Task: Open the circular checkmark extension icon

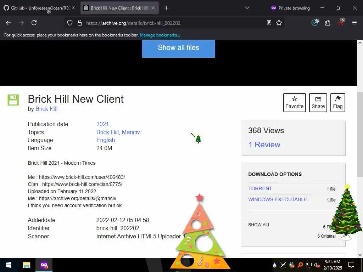Action: [x=315, y=22]
